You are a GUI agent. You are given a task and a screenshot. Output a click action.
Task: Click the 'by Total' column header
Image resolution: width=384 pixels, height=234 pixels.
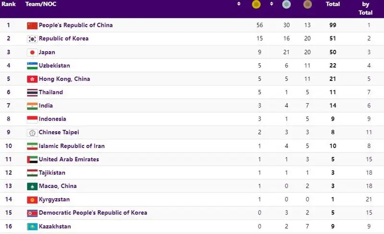click(365, 8)
